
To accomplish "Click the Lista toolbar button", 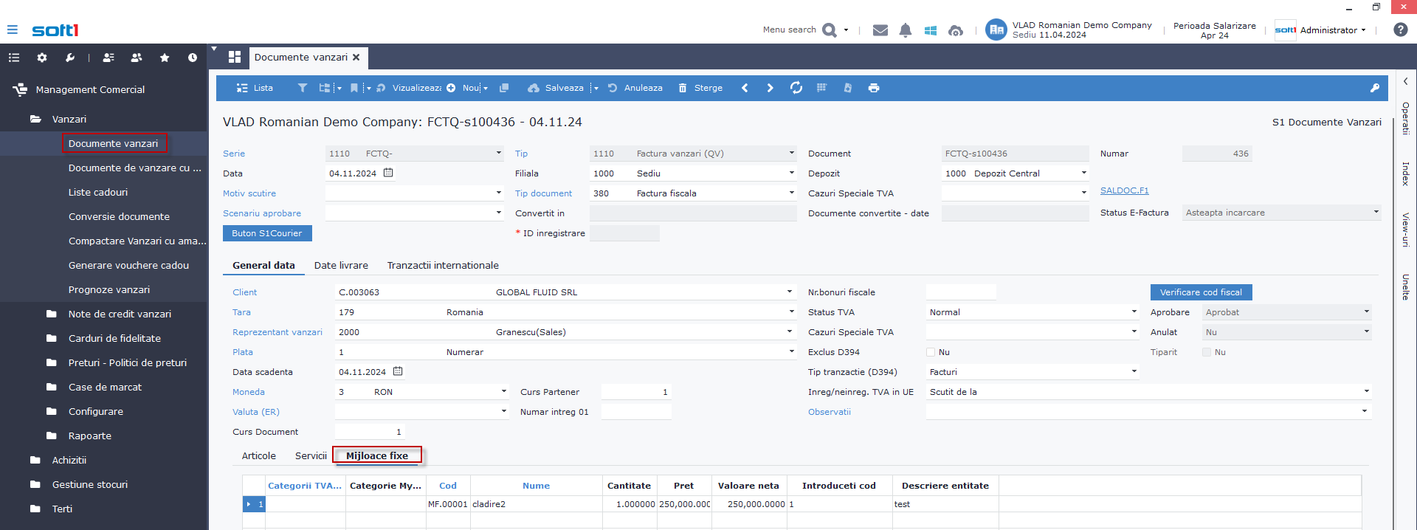I will [255, 88].
